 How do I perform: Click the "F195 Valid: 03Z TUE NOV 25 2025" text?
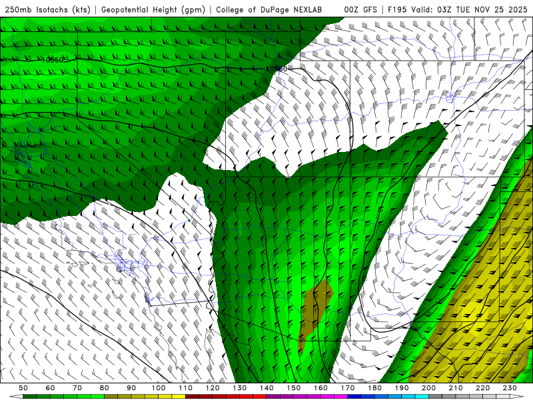458,10
